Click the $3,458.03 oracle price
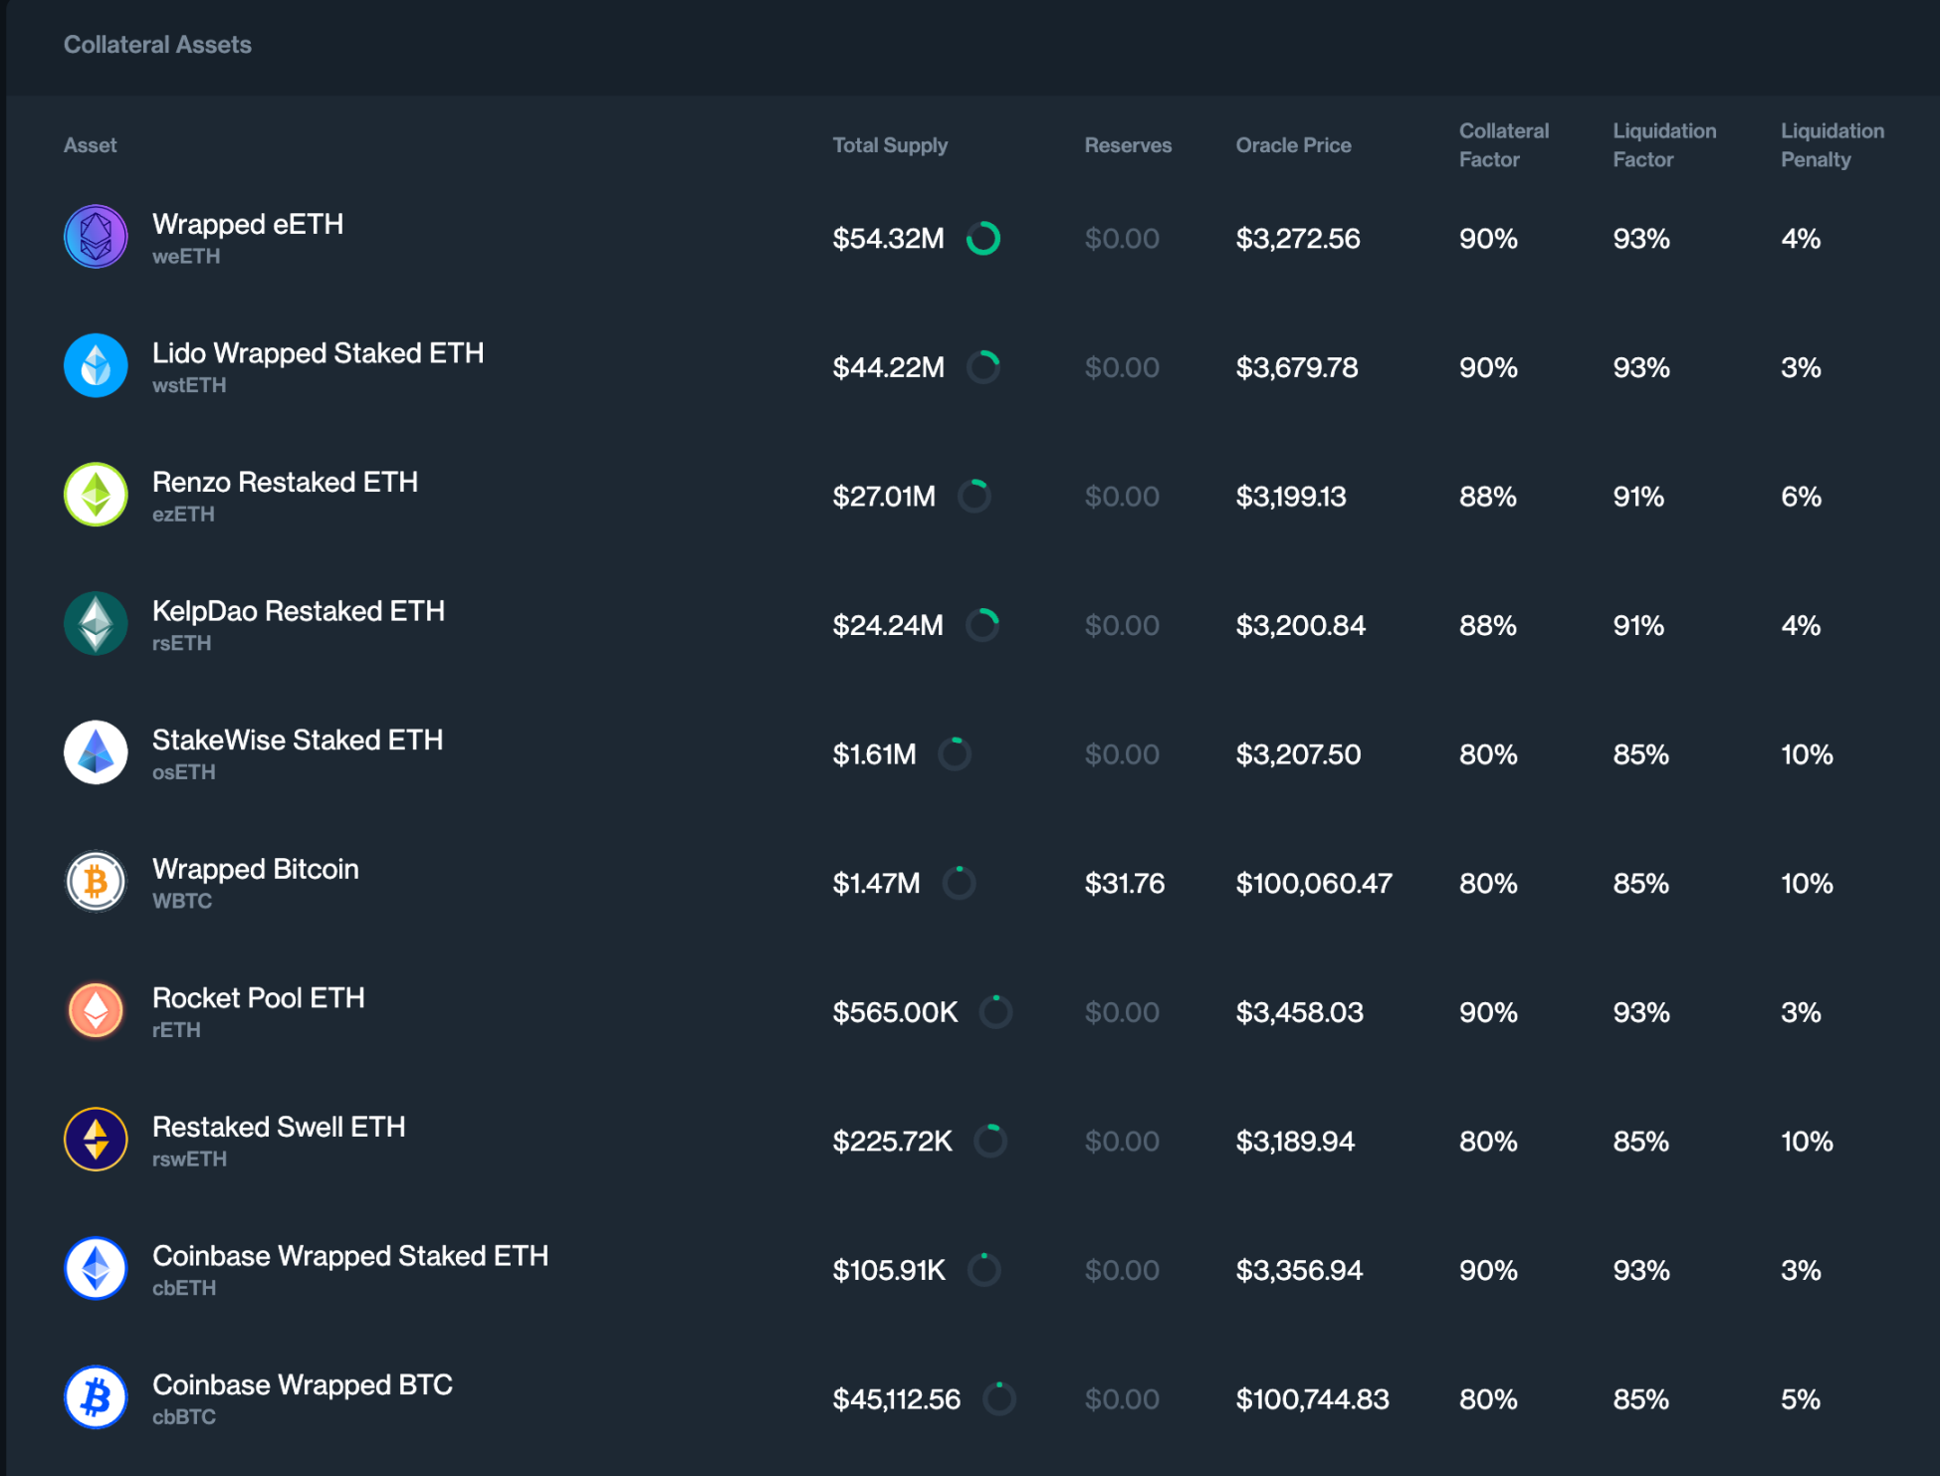 pyautogui.click(x=1299, y=1012)
